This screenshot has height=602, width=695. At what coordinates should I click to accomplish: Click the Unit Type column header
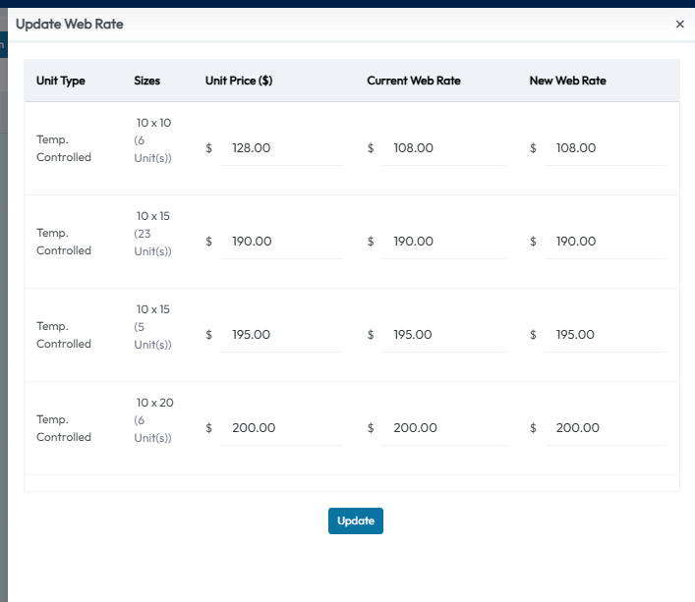coord(61,81)
